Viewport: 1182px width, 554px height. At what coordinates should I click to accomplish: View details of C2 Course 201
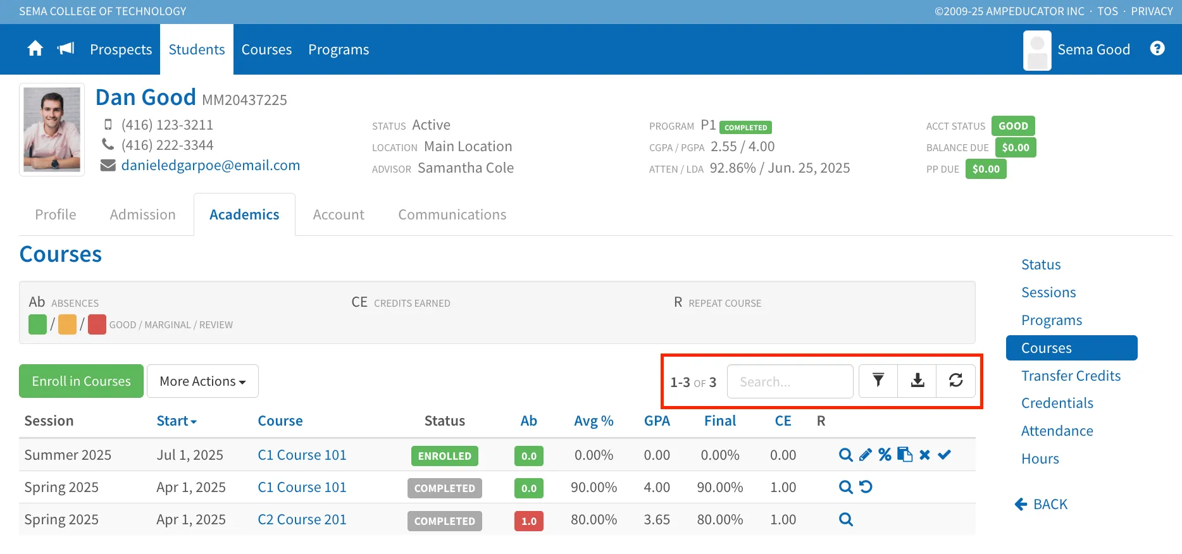coord(845,520)
